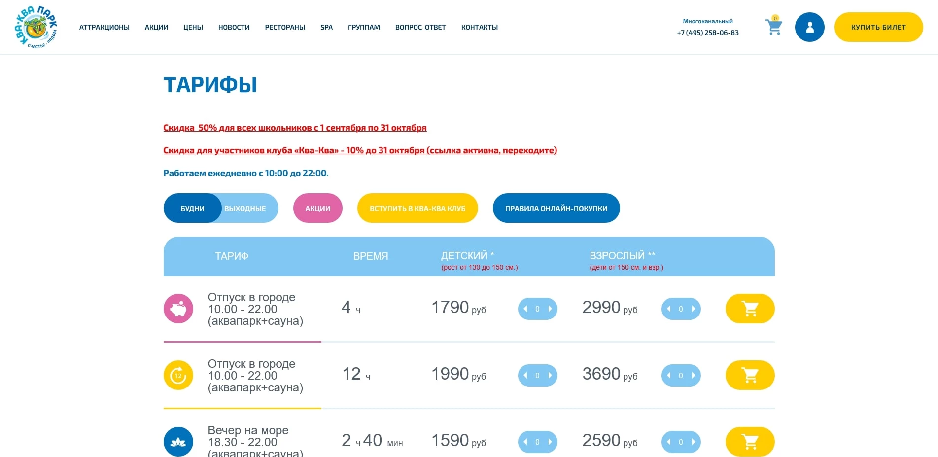Open the Аттракционы menu item
The image size is (938, 457).
click(104, 27)
